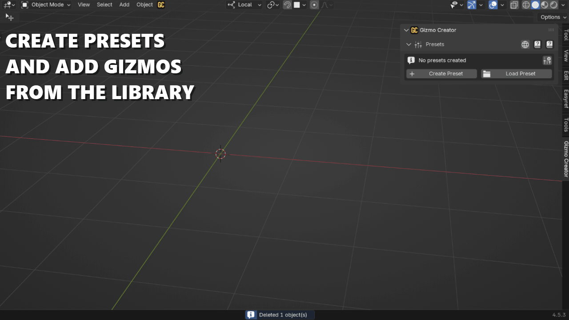
Task: Open the Object menu
Action: [144, 5]
